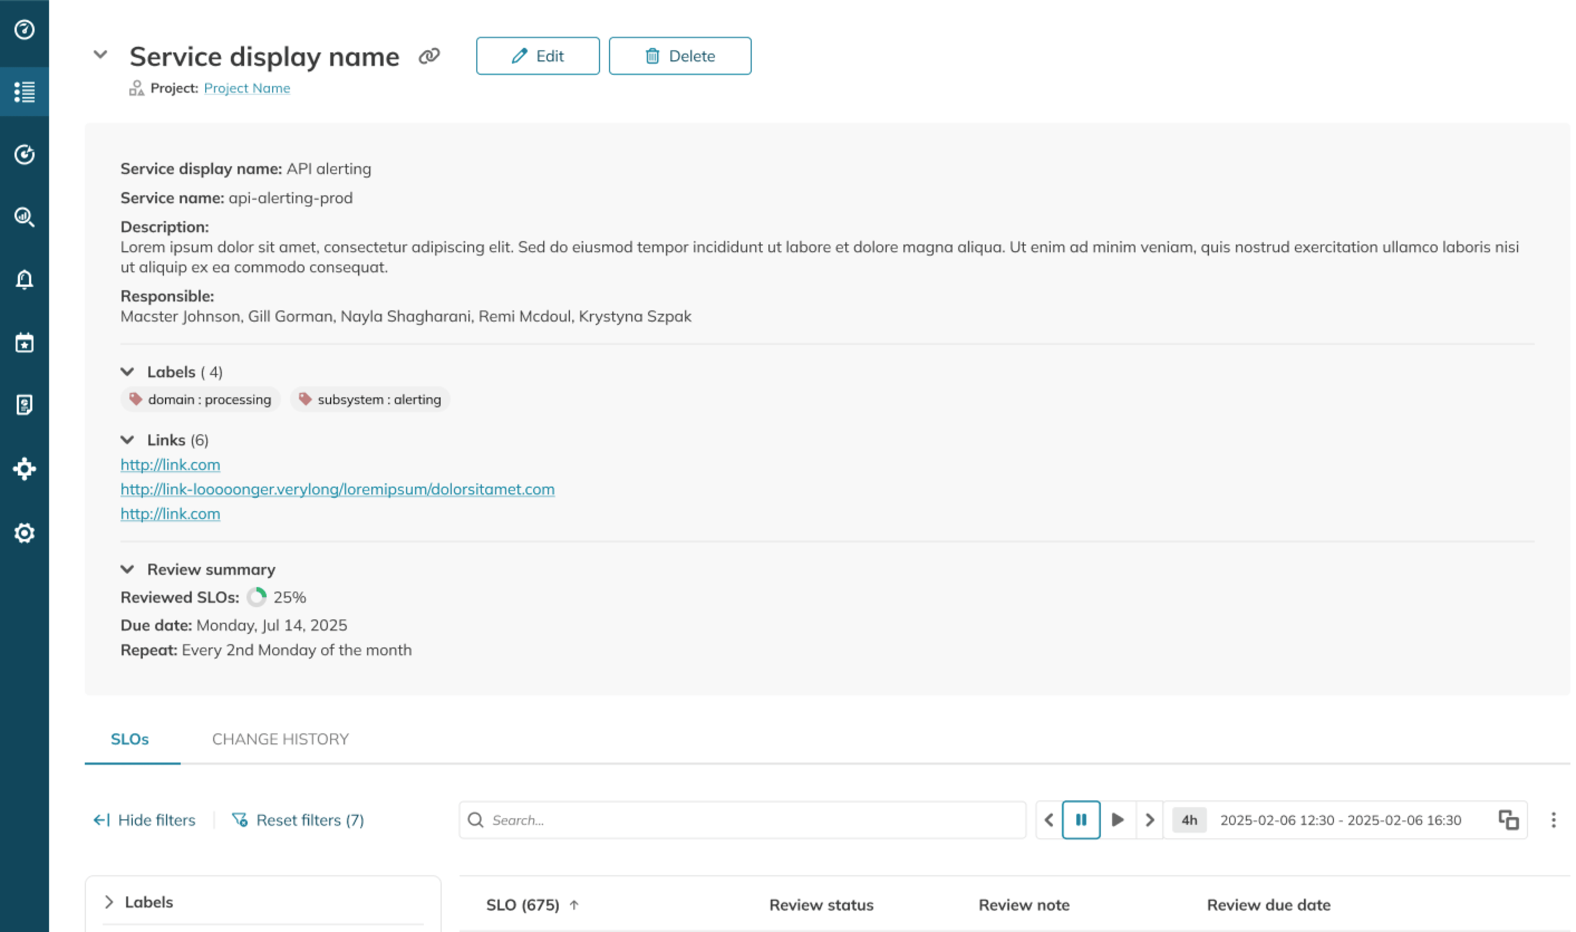Click the bell alerts icon in sidebar

[25, 279]
